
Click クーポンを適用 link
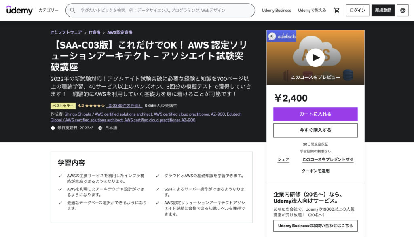tap(315, 171)
